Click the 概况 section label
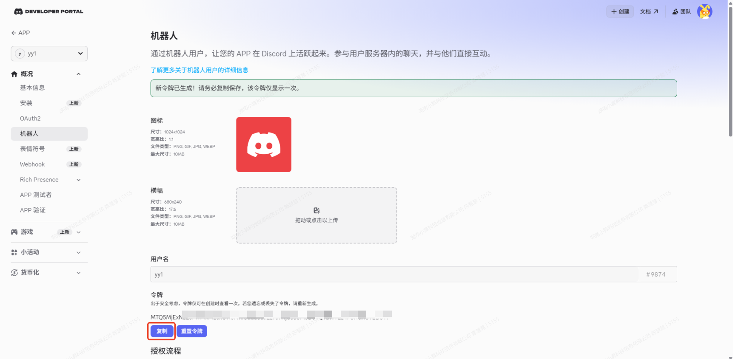Screen dimensions: 733x359 27,74
